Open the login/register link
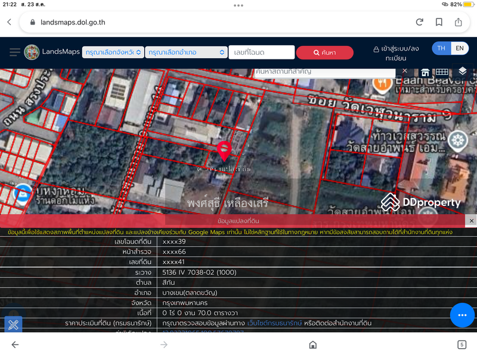The image size is (477, 357). [x=396, y=53]
